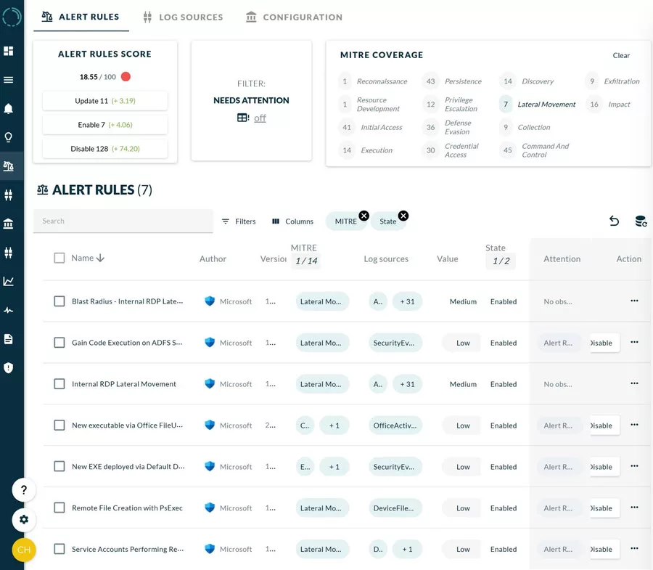Click the red score status dot
This screenshot has height=570, width=653.
126,77
